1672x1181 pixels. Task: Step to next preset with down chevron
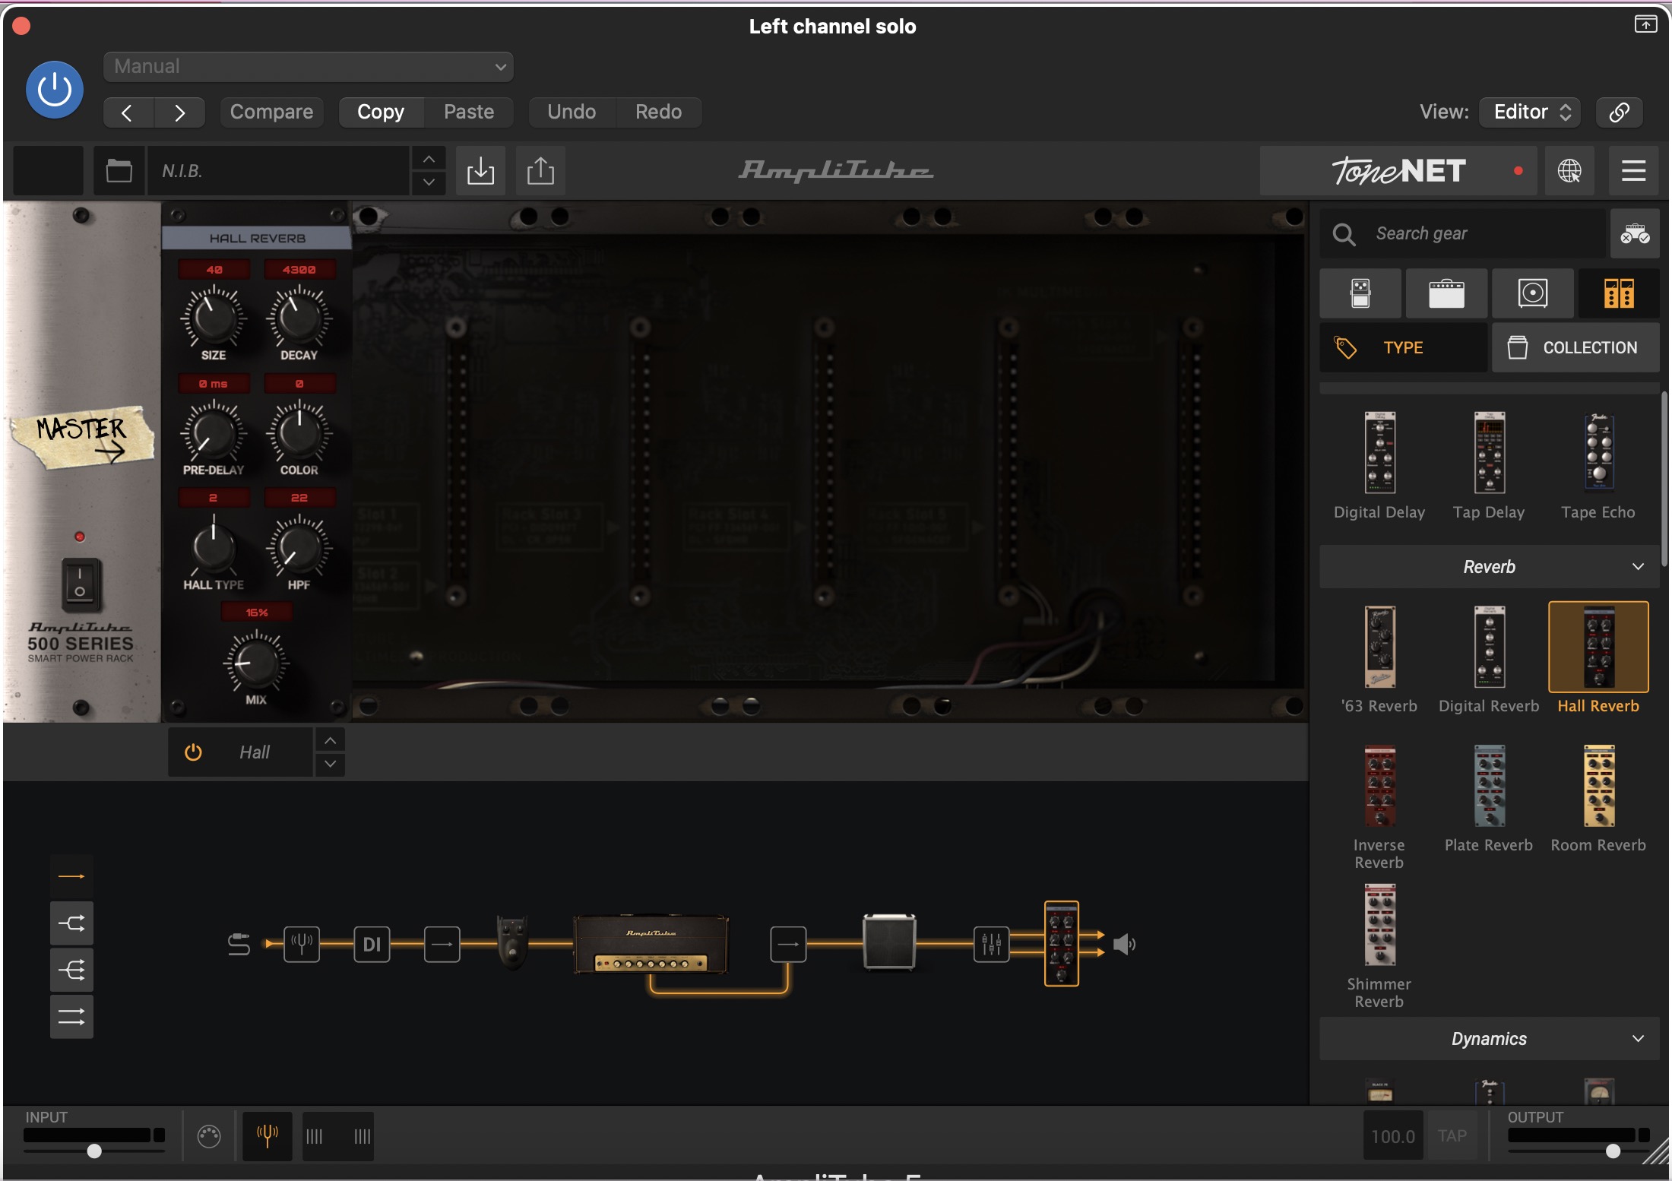point(429,182)
